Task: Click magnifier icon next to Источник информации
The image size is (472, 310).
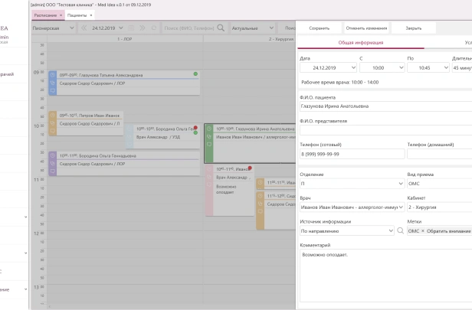Action: click(400, 230)
